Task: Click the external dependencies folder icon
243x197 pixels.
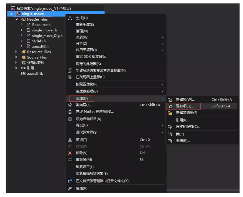Action: tap(23, 63)
